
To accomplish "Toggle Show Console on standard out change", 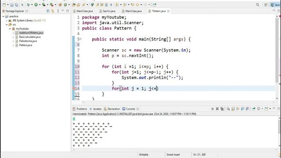I will coord(243,109).
